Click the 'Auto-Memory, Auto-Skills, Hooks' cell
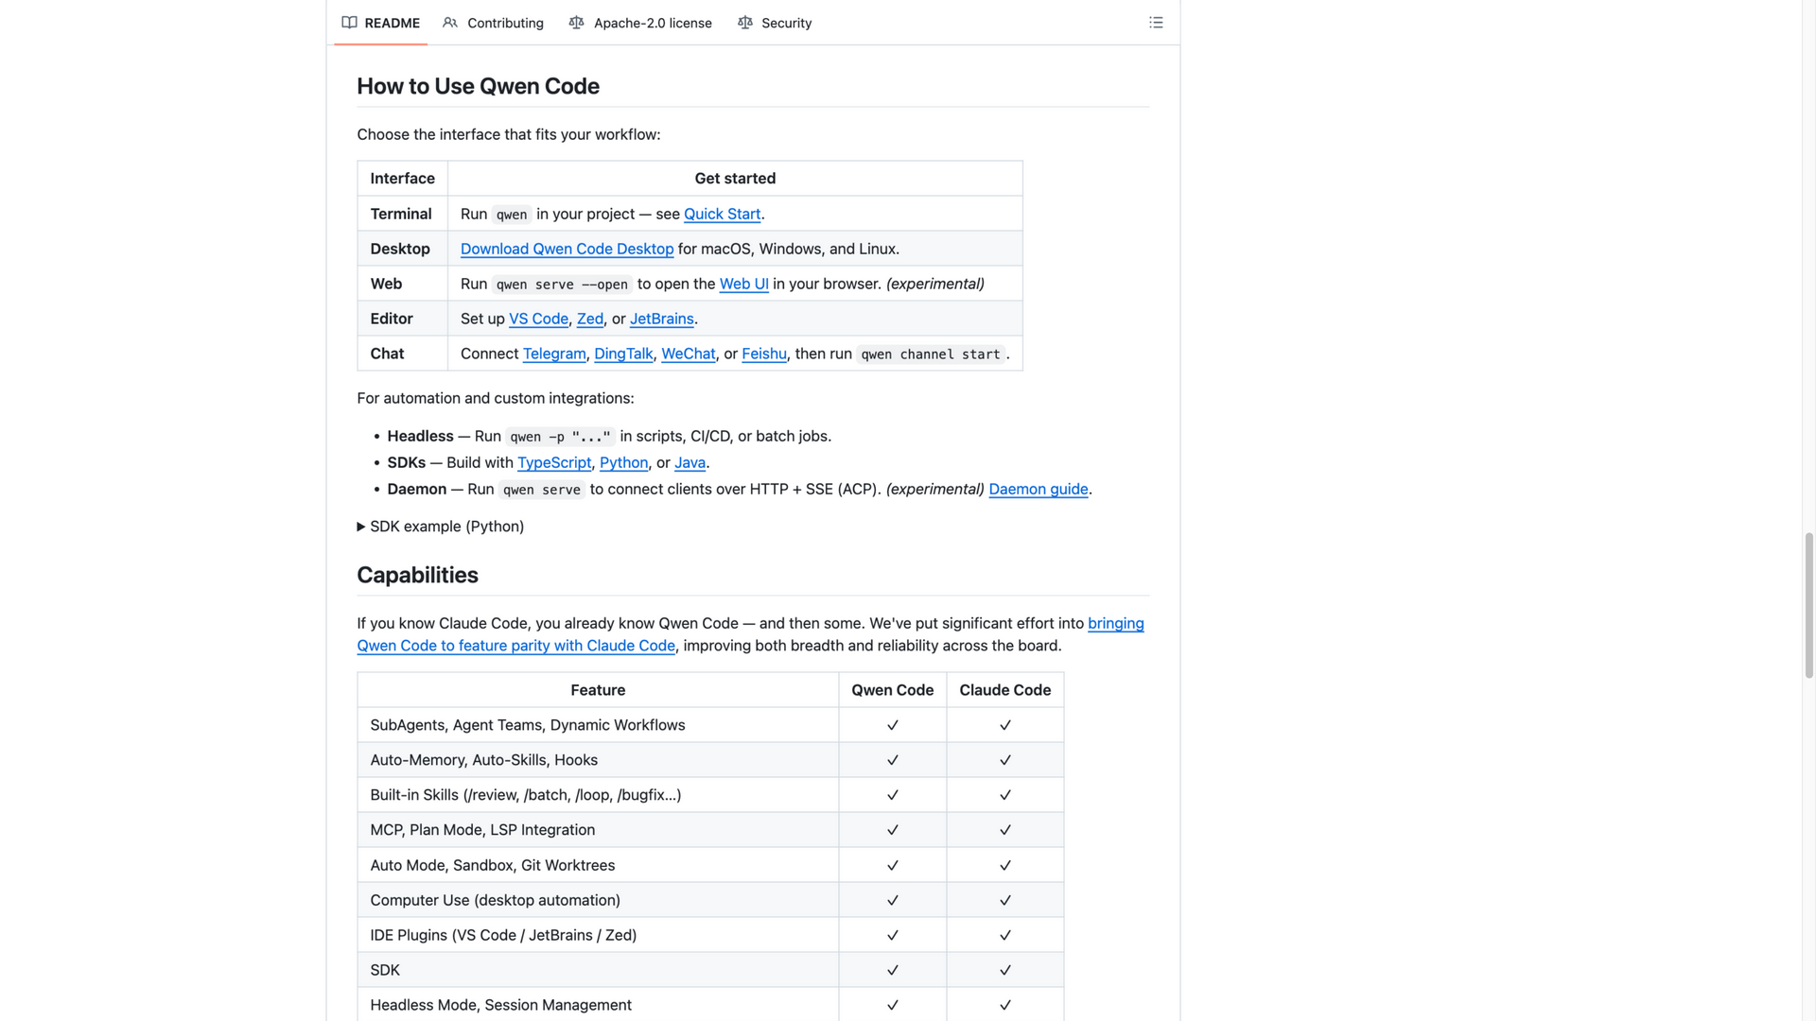Image resolution: width=1816 pixels, height=1021 pixels. click(598, 760)
